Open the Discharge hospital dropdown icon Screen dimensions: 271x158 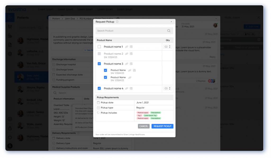[x=54, y=64]
